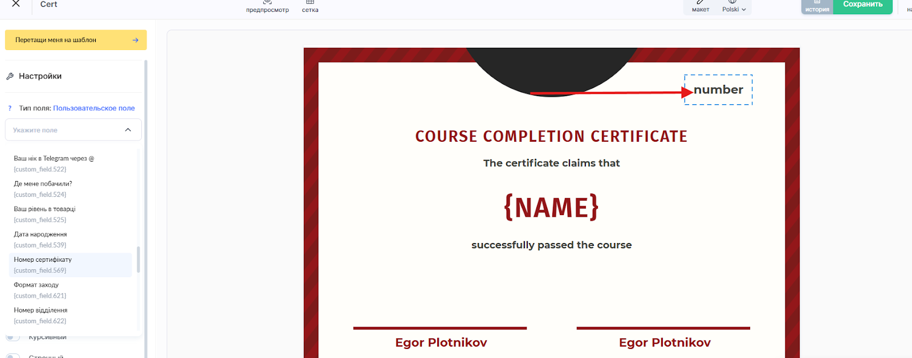
Task: Open the Polski language dropdown
Action: pos(734,9)
